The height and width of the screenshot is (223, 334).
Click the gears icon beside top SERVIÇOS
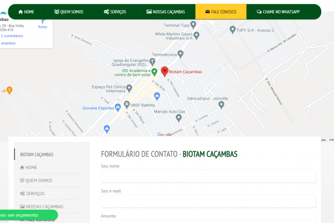106,12
